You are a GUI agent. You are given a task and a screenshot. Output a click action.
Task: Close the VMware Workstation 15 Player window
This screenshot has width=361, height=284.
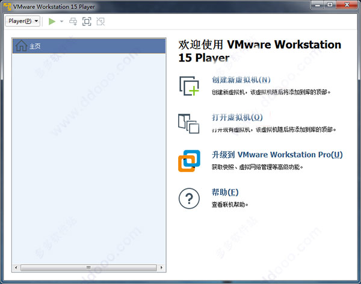[347, 5]
